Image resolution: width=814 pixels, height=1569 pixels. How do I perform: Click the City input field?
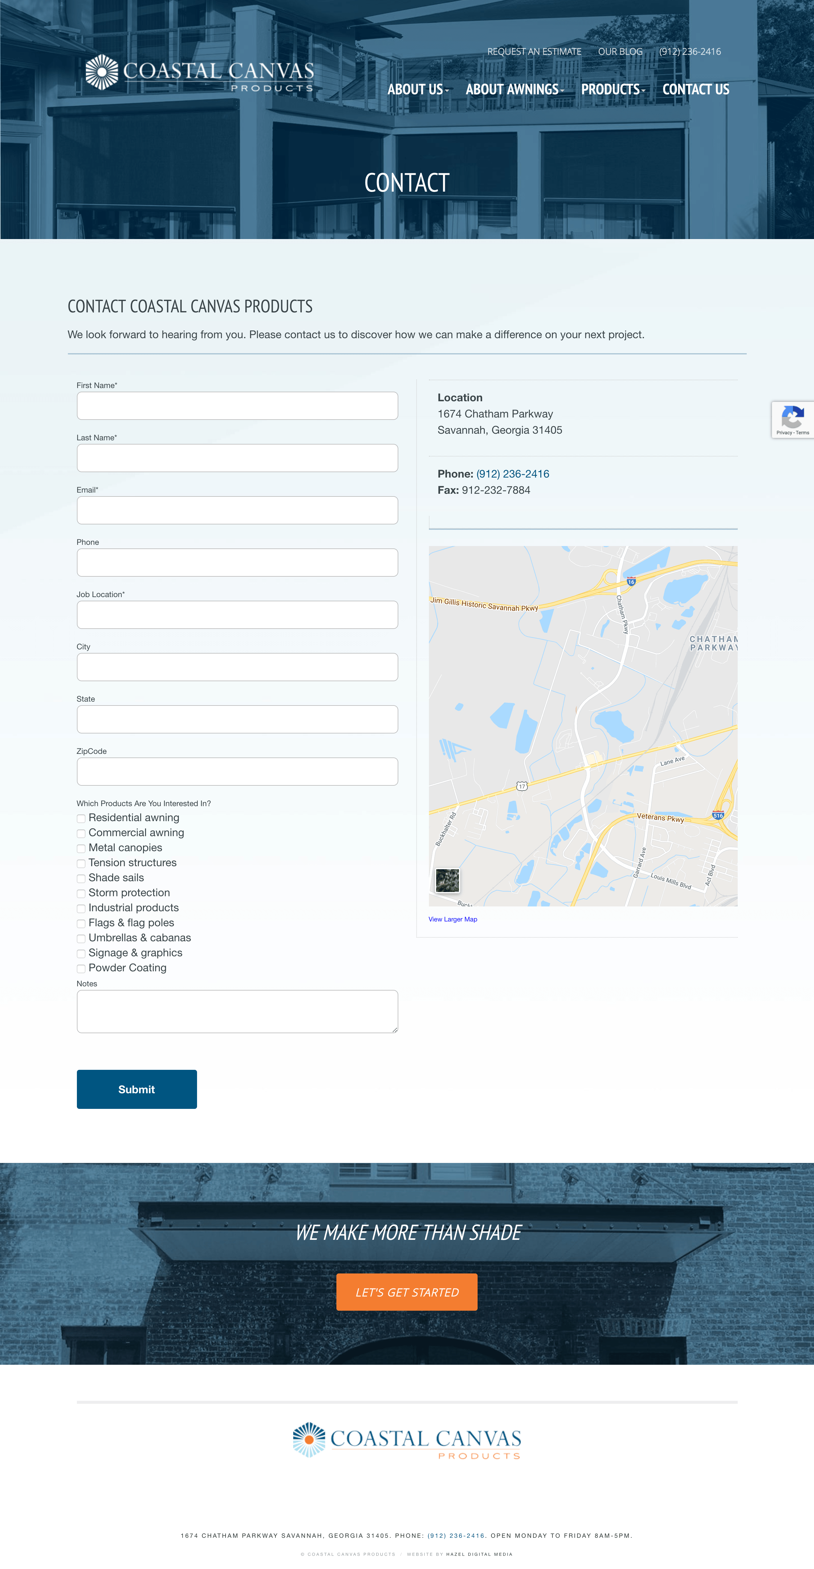(x=237, y=667)
